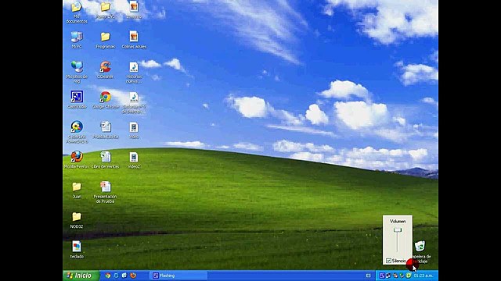The height and width of the screenshot is (281, 501).
Task: Click the green circular tray icon
Action: point(408,276)
